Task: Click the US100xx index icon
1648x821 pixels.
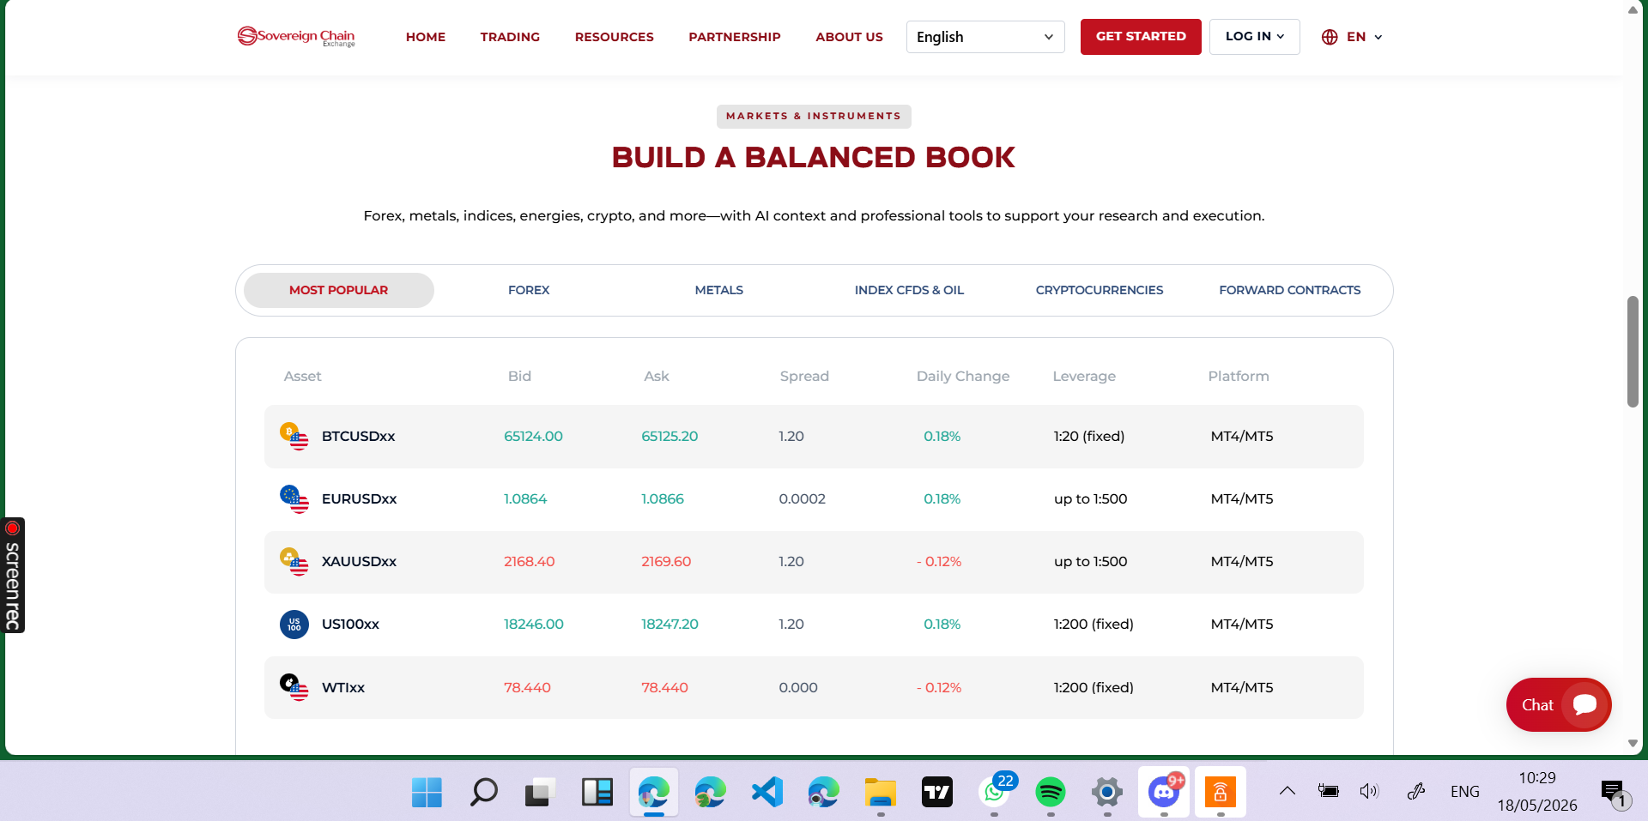Action: pos(294,624)
